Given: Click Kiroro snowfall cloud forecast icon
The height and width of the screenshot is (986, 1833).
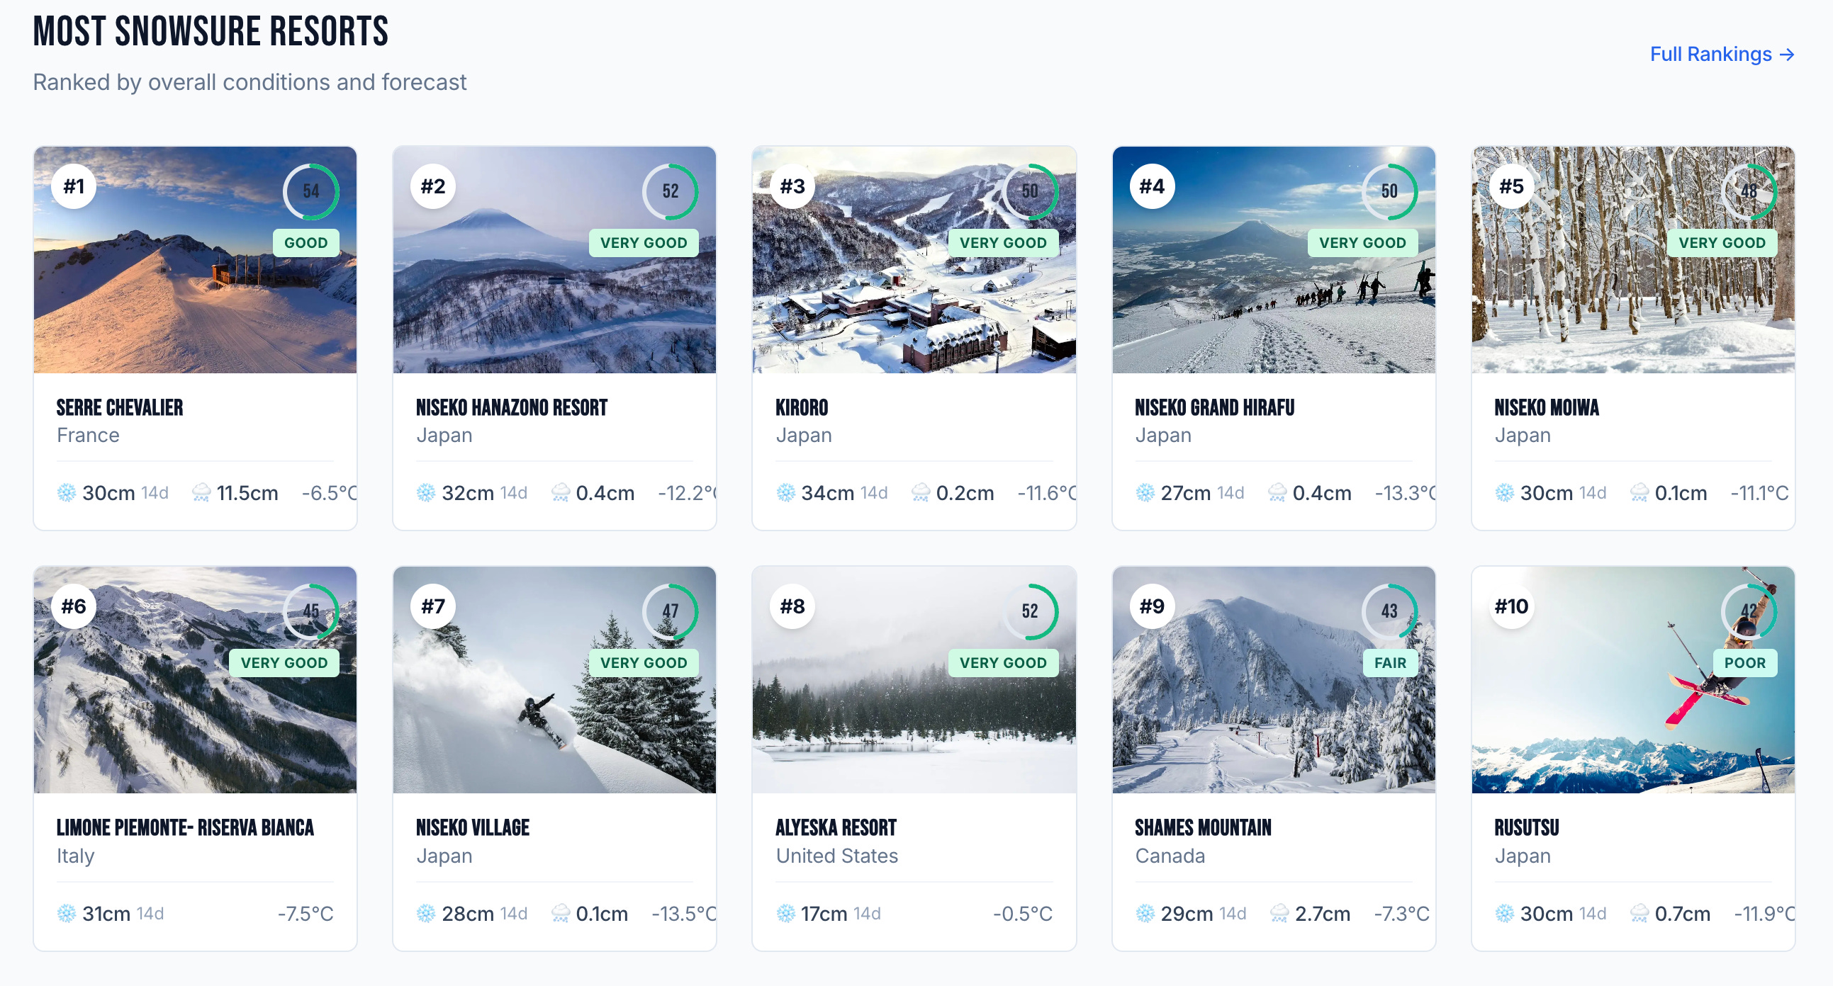Looking at the screenshot, I should (921, 492).
